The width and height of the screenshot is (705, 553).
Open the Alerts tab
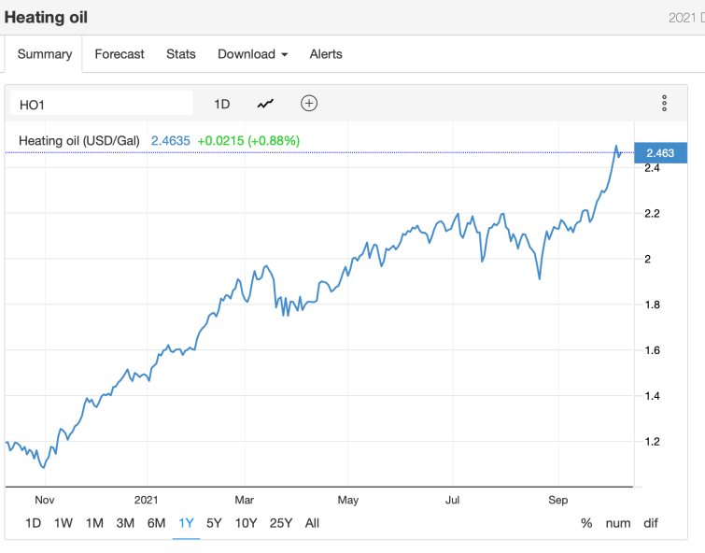[x=326, y=54]
